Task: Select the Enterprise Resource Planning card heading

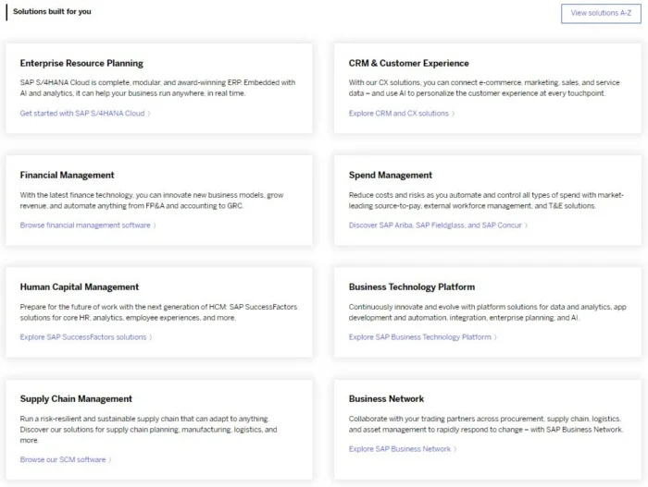Action: coord(81,63)
